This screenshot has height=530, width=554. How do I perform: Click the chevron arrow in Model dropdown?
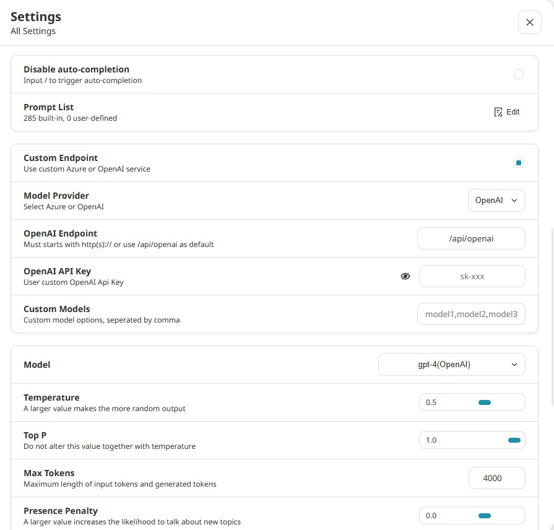pyautogui.click(x=514, y=365)
